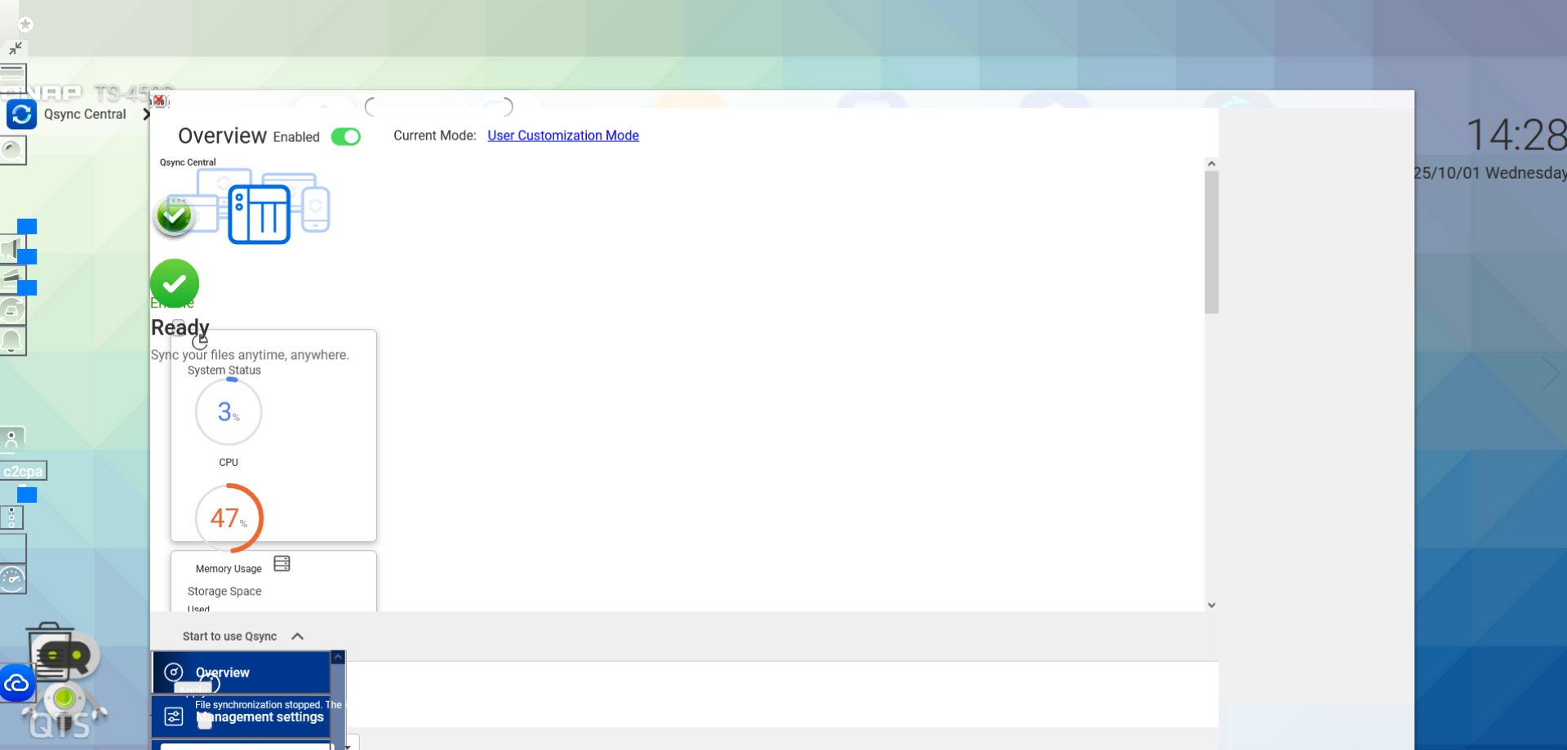Click the 'Ready' status heading
The image size is (1567, 750).
180,327
